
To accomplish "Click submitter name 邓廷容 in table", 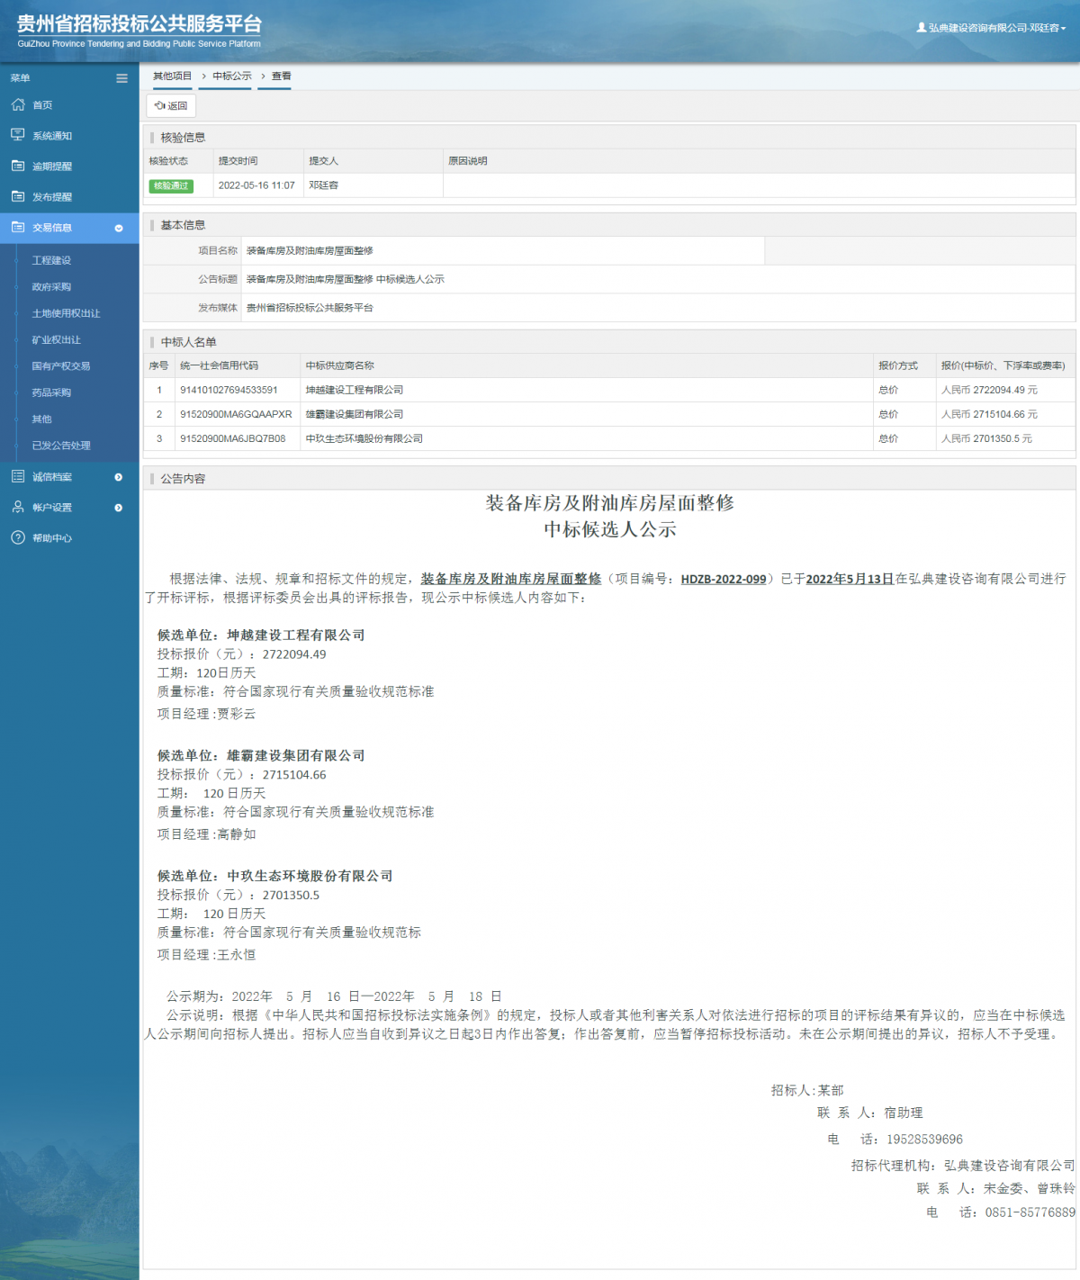I will 324,185.
